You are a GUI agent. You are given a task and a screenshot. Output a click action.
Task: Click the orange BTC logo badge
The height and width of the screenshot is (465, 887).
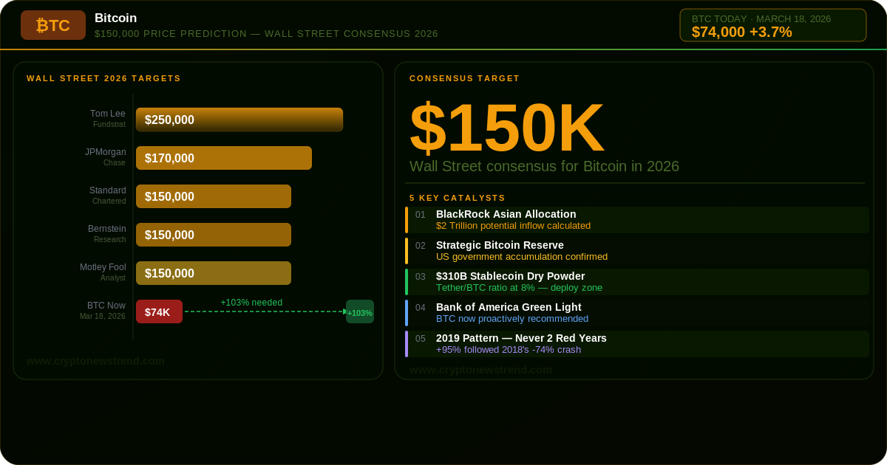pyautogui.click(x=53, y=25)
